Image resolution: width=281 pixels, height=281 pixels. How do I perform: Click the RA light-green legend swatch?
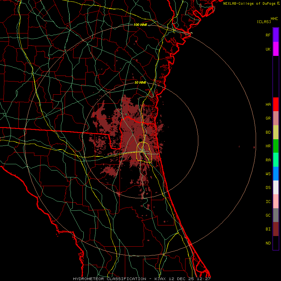pyautogui.click(x=276, y=160)
